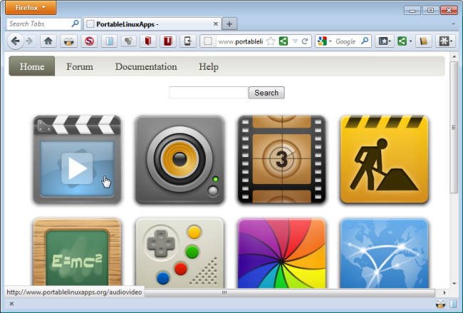Screen dimensions: 463x313
Task: Click the site identity icon in address bar
Action: [x=208, y=41]
